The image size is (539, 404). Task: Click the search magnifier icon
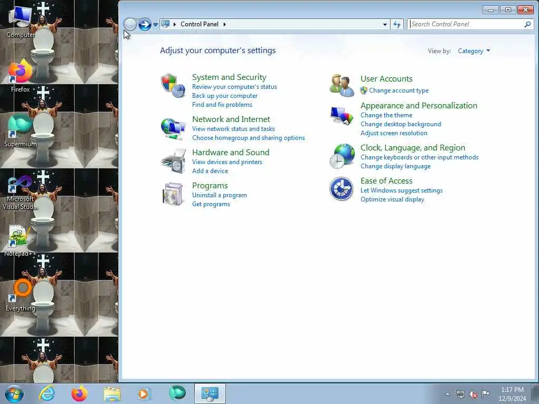(x=527, y=24)
